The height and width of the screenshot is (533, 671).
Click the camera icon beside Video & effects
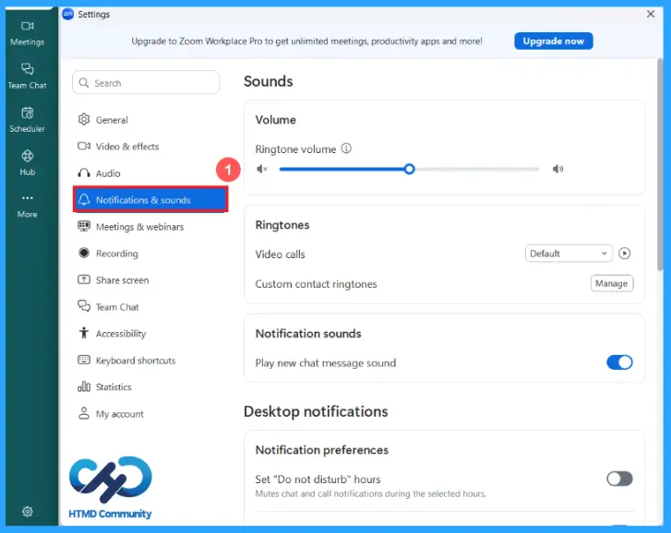coord(84,147)
